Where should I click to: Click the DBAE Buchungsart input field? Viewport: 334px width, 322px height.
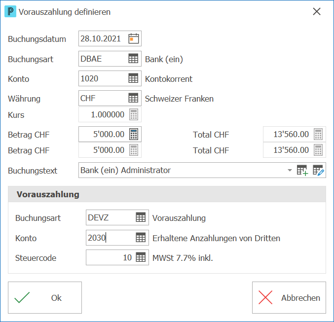coord(110,59)
